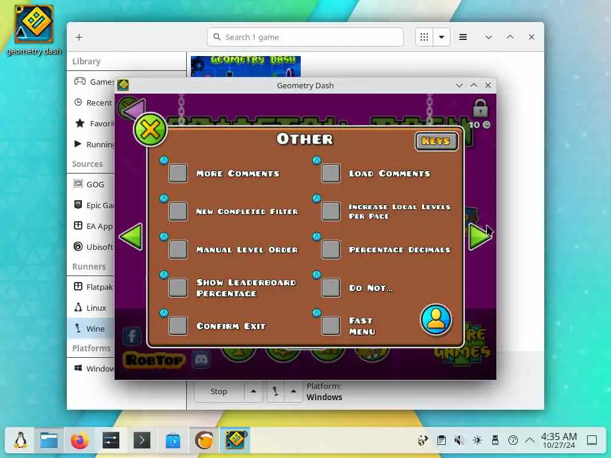The height and width of the screenshot is (458, 611).
Task: Launch Firefox from the taskbar
Action: [80, 441]
